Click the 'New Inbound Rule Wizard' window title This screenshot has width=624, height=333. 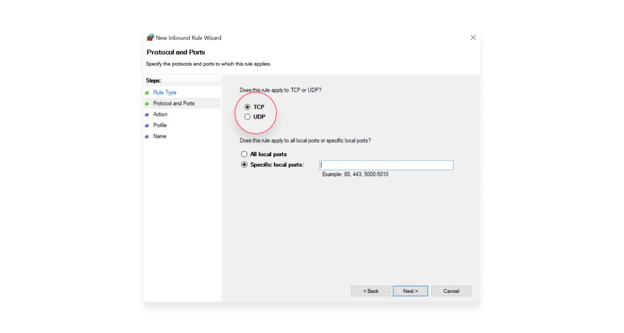click(x=188, y=38)
